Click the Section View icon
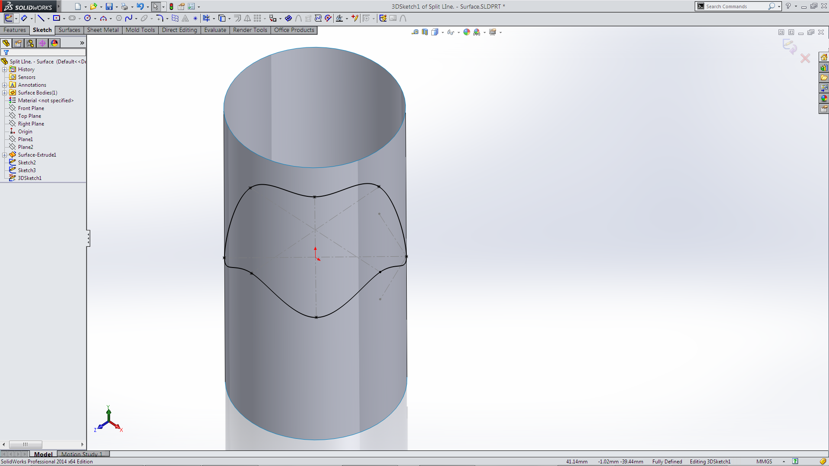The width and height of the screenshot is (829, 466). [425, 32]
